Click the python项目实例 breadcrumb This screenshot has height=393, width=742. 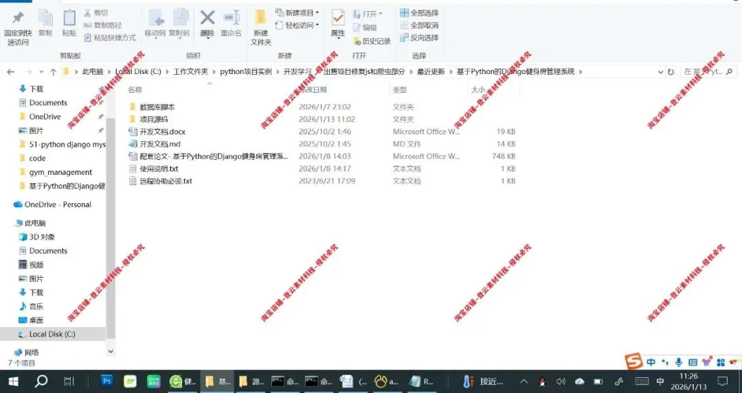(245, 71)
